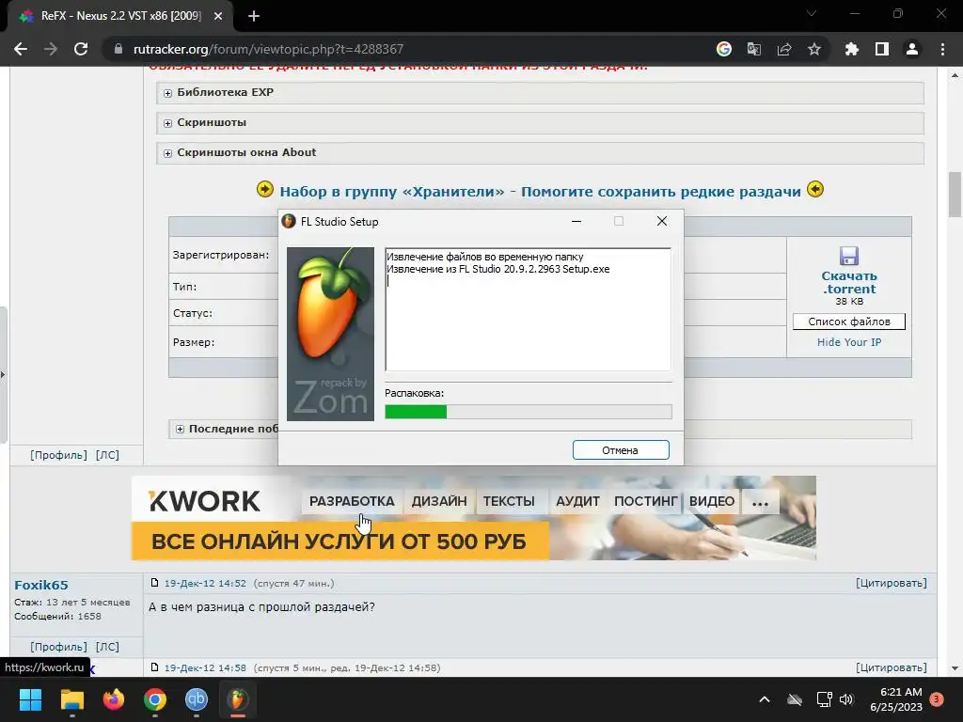Open the translate page icon
Image resolution: width=963 pixels, height=722 pixels.
pos(754,49)
